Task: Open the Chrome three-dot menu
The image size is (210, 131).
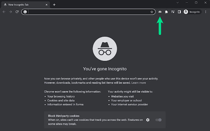Action: [x=206, y=12]
